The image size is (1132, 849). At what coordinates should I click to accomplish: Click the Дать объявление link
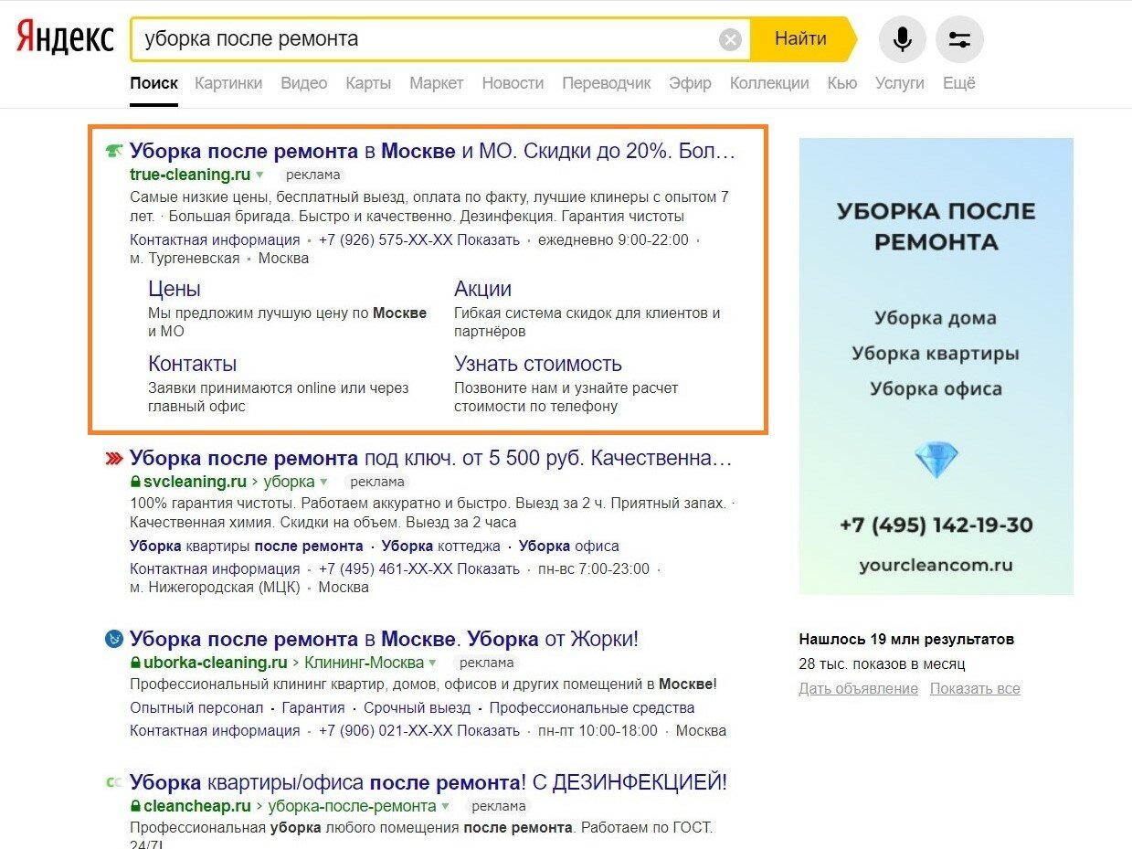(859, 689)
